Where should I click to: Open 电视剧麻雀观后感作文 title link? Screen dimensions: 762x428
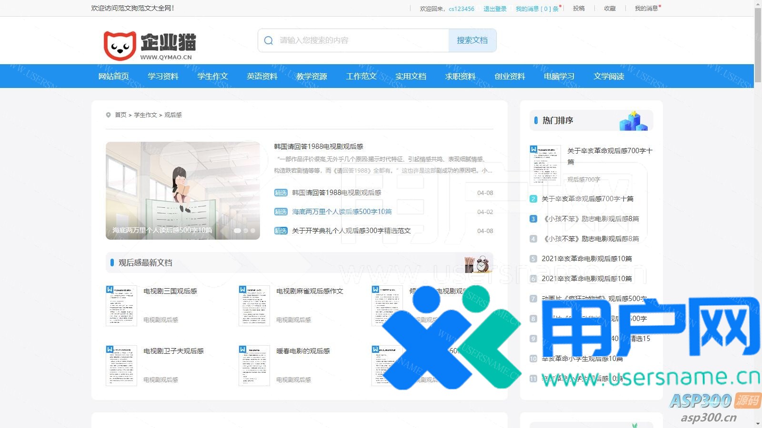point(310,291)
